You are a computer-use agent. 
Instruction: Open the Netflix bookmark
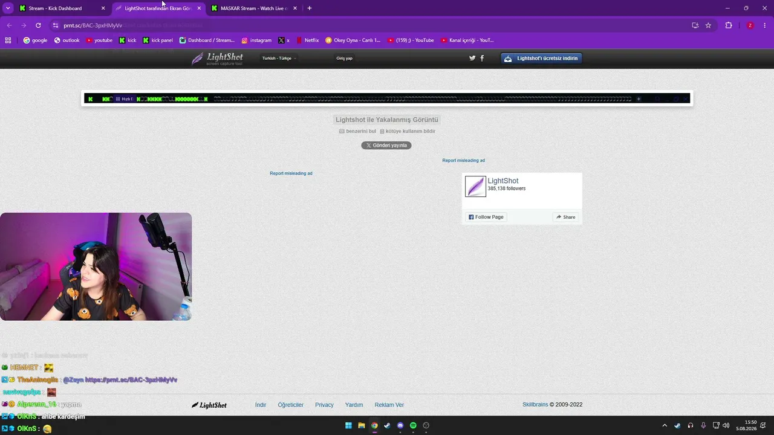(307, 40)
